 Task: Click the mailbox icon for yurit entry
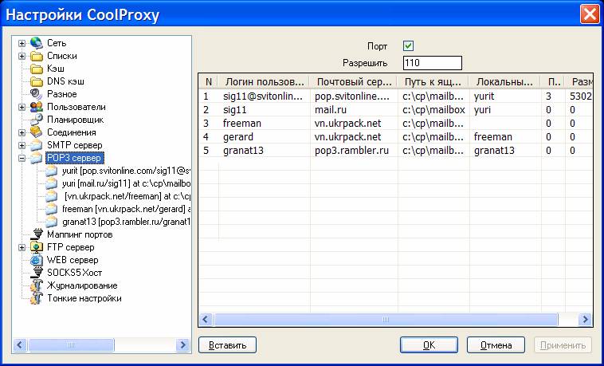[x=51, y=171]
